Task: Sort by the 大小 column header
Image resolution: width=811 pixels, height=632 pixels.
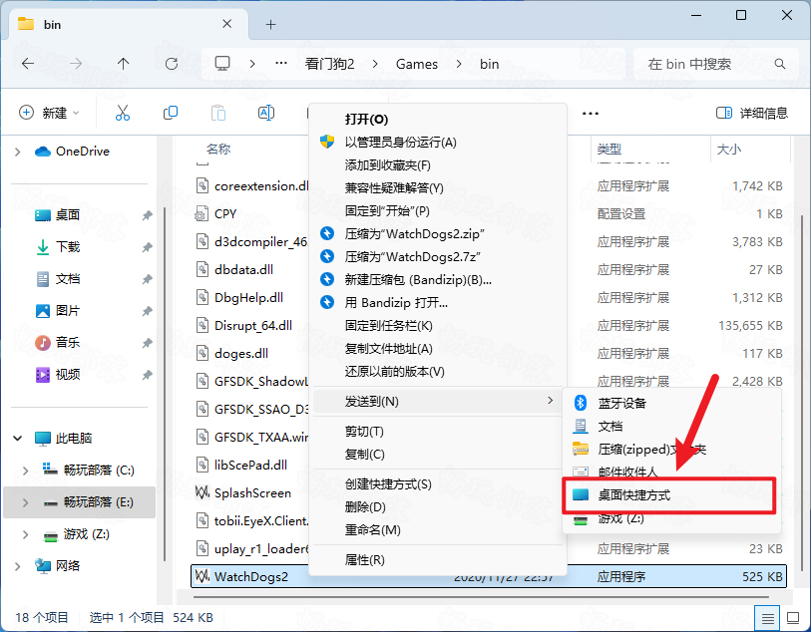Action: 729,150
